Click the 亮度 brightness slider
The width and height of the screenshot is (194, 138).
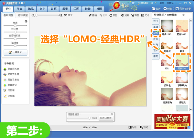[x=15, y=25]
